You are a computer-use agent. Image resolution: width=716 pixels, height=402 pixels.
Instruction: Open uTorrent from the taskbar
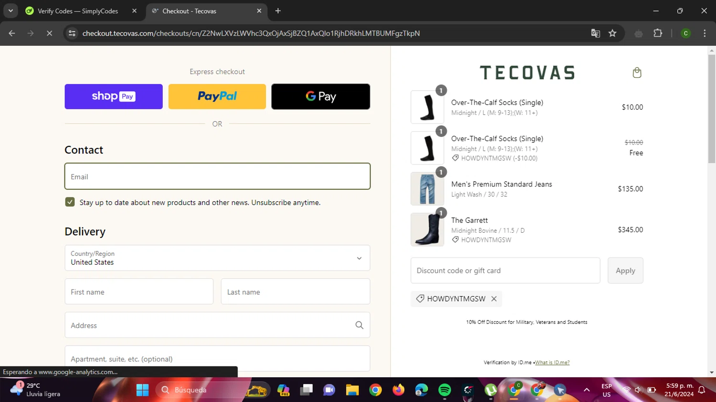[491, 390]
